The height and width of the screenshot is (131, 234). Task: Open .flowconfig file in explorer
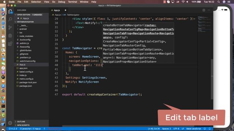coord(24,47)
